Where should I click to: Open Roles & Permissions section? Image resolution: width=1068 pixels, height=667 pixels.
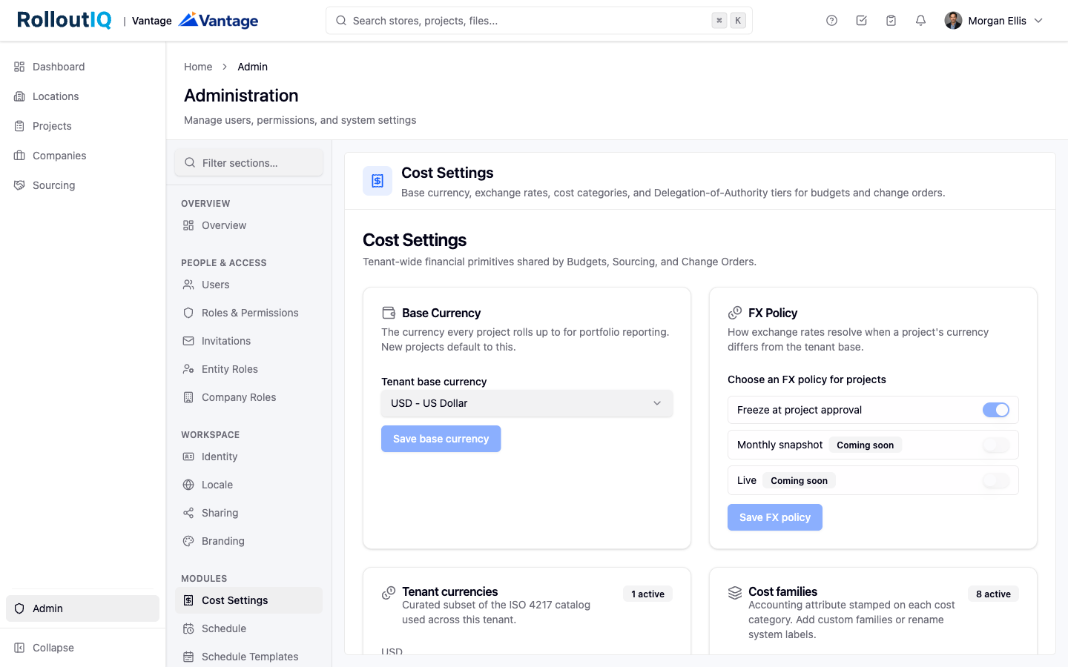click(249, 313)
